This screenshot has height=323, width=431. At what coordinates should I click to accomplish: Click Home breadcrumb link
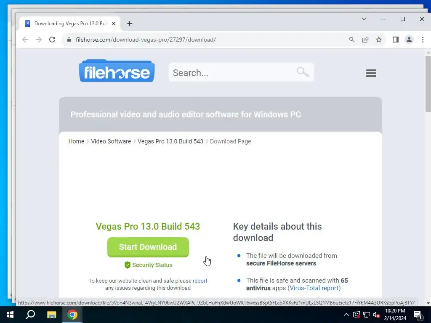(76, 141)
